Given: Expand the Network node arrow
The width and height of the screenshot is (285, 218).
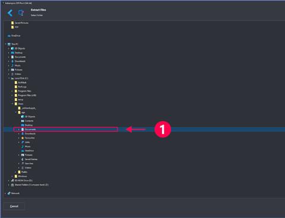Looking at the screenshot, I should pos(5,193).
